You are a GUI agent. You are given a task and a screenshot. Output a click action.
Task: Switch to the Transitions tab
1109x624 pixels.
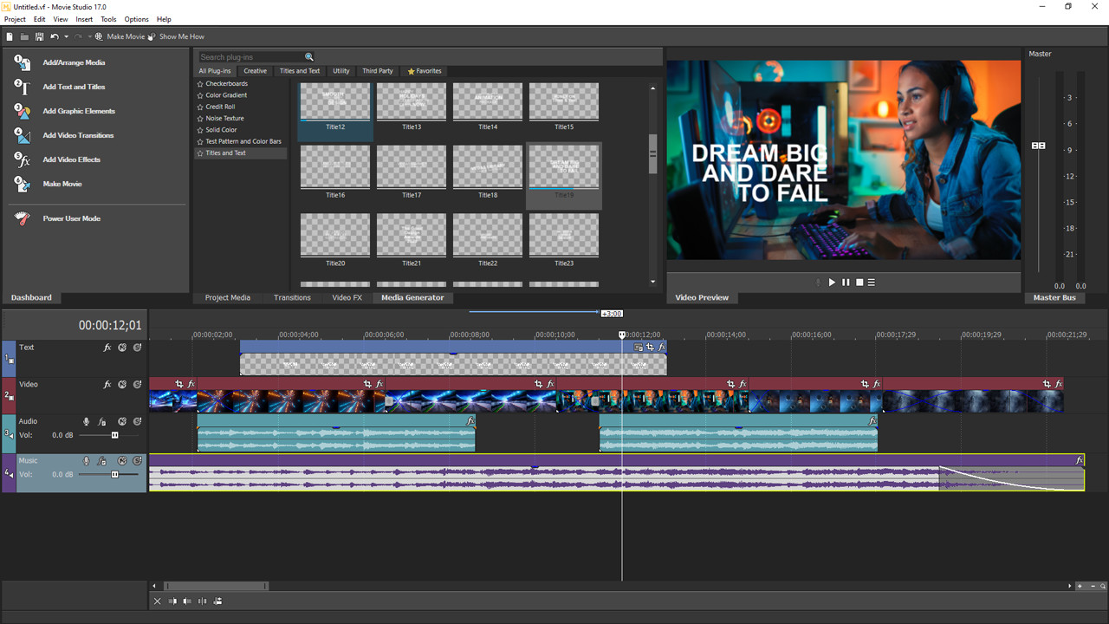(292, 297)
